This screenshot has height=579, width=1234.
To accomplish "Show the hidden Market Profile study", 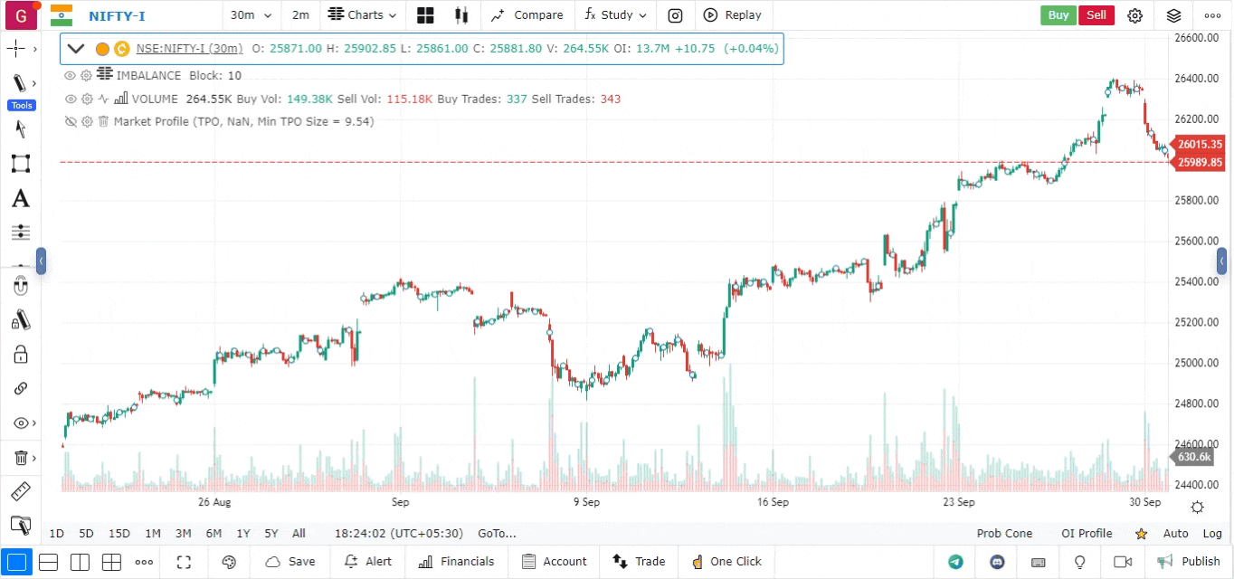I will point(71,121).
